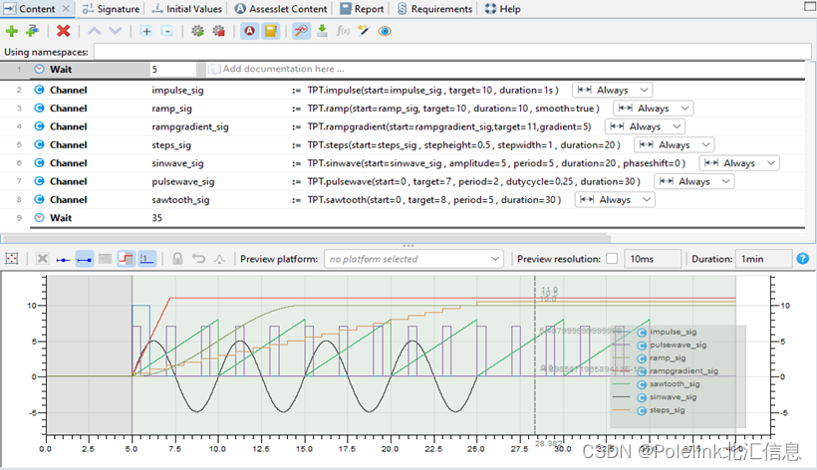Open Always dropdown for rampgradient_sig row
817x470 pixels.
coord(645,126)
